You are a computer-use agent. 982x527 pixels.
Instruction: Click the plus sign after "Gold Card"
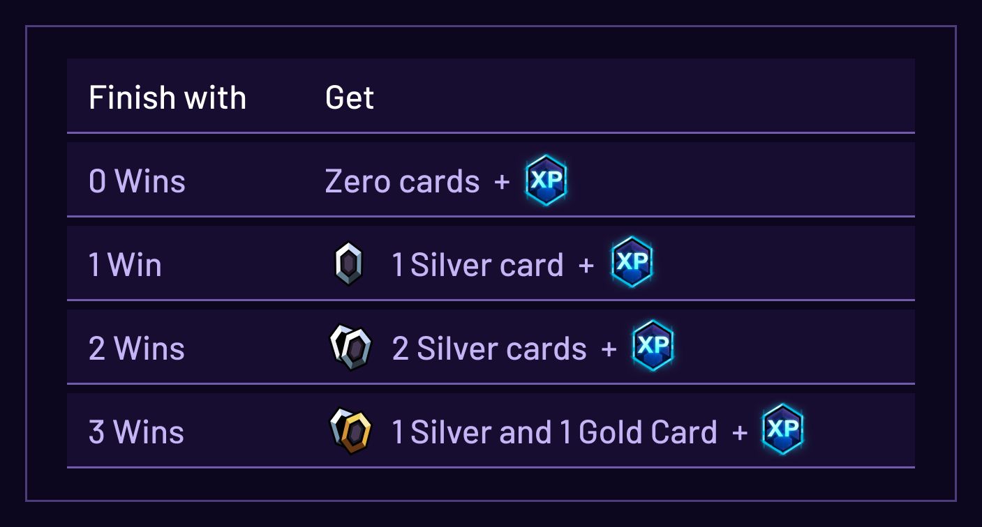pyautogui.click(x=740, y=433)
